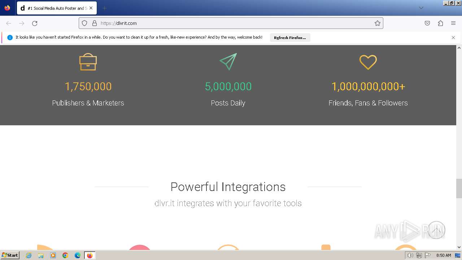The image size is (462, 260).
Task: Open File Explorer from taskbar
Action: tap(41, 255)
